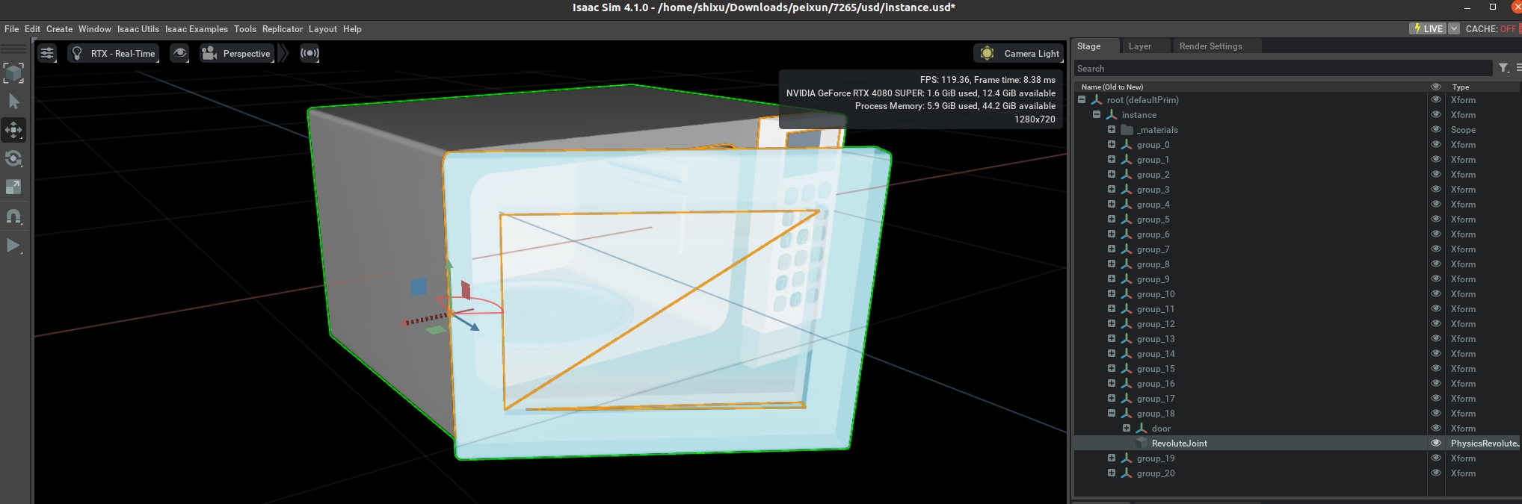Select the group_14 prim
Image resolution: width=1522 pixels, height=504 pixels.
point(1156,354)
